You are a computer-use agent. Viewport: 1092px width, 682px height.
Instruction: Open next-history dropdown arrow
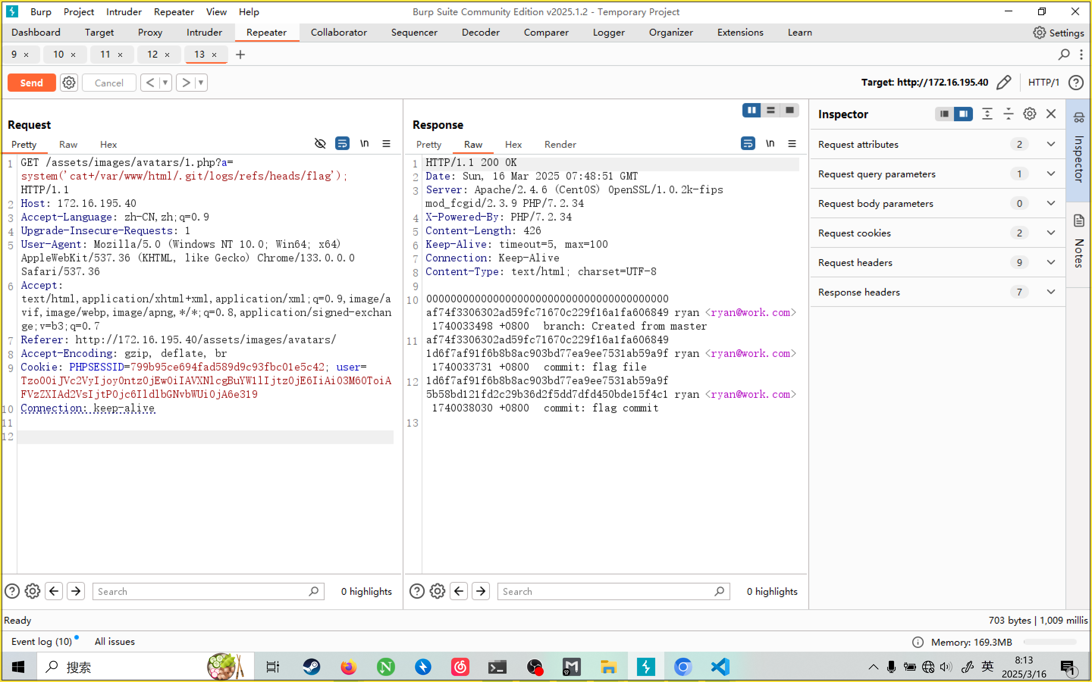201,83
